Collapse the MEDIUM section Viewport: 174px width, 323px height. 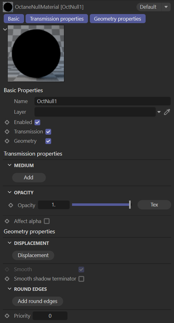coord(9,165)
